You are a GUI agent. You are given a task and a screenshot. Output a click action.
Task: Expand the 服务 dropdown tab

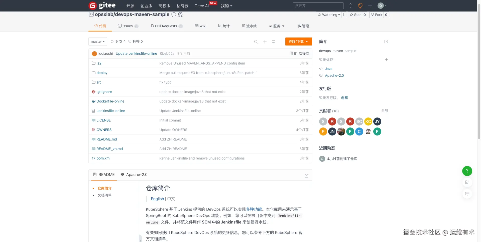pyautogui.click(x=277, y=26)
